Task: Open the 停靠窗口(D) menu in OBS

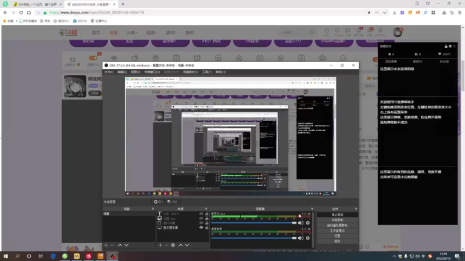Action: [152, 72]
